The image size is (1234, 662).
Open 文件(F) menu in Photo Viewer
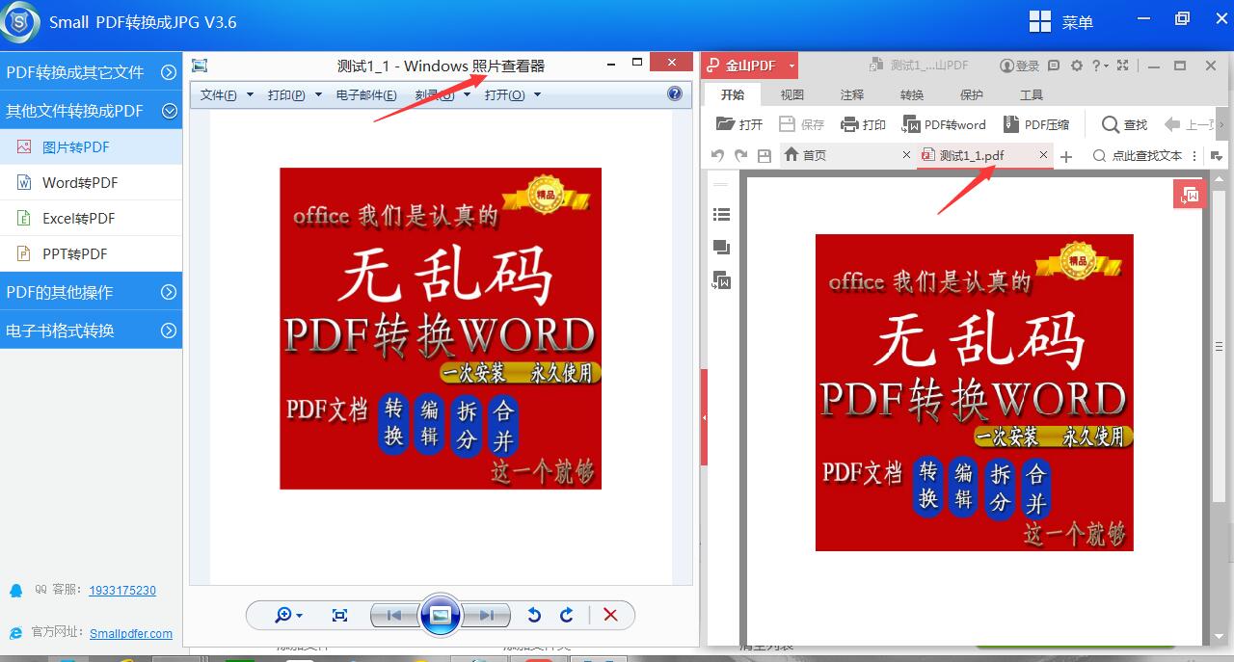point(227,94)
